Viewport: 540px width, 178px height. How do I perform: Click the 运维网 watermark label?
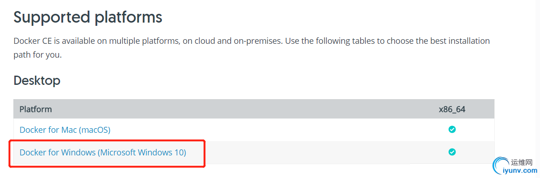point(522,162)
